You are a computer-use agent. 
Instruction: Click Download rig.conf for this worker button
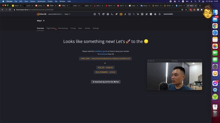(106, 82)
